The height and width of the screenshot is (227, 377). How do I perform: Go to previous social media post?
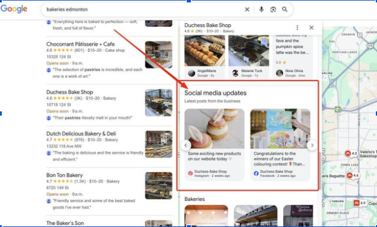click(185, 145)
